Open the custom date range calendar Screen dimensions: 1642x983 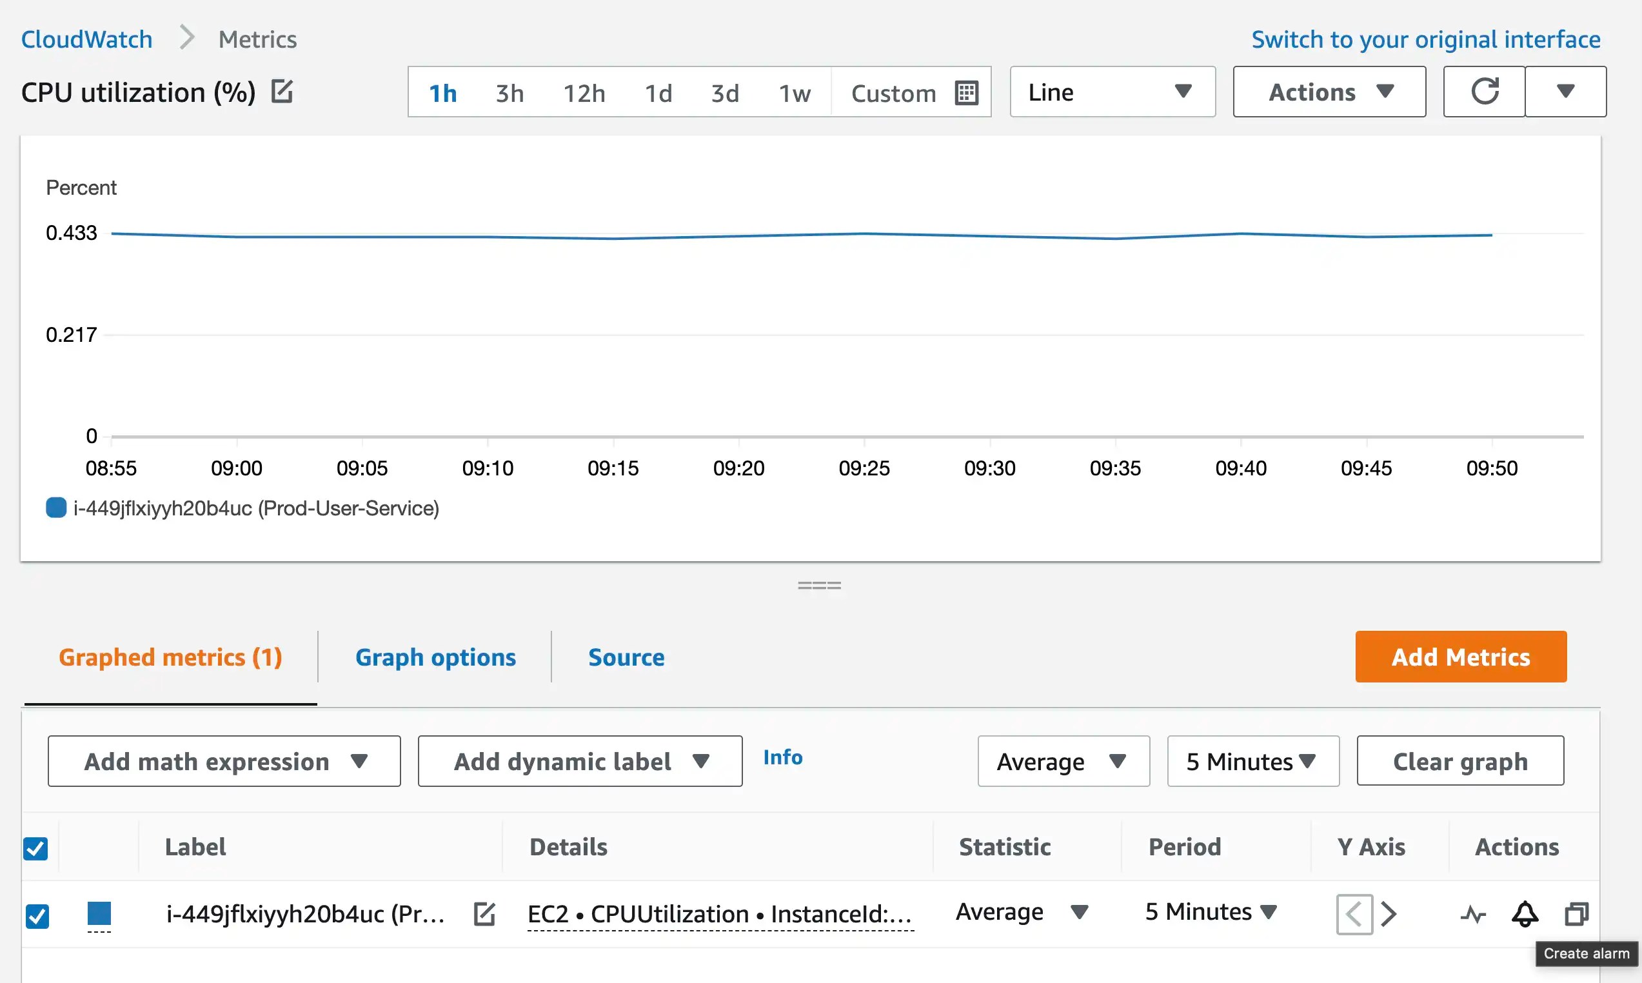coord(965,92)
